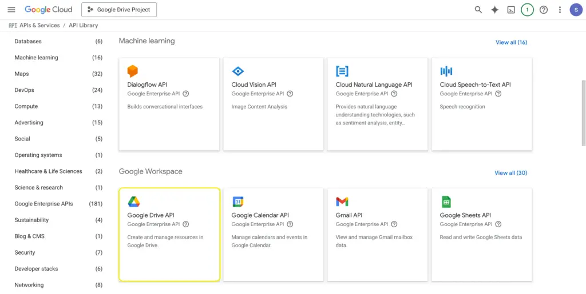Open the Cloud Speech-to-Text API title
Screen dimensions: 586x294
pos(476,84)
